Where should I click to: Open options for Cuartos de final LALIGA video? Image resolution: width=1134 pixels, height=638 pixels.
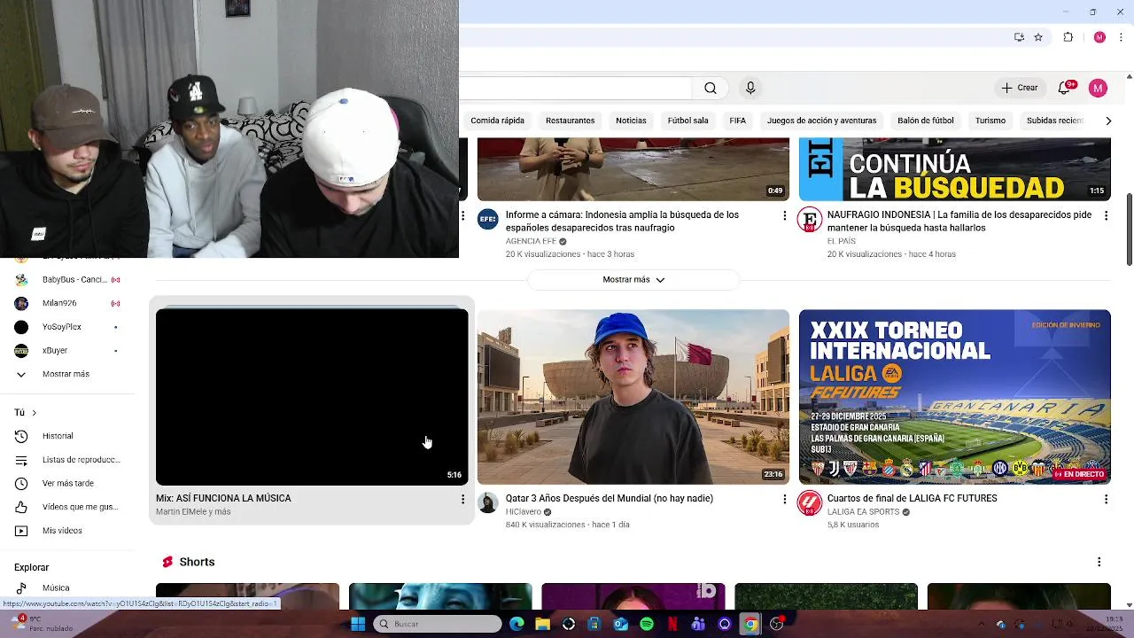pyautogui.click(x=1106, y=500)
